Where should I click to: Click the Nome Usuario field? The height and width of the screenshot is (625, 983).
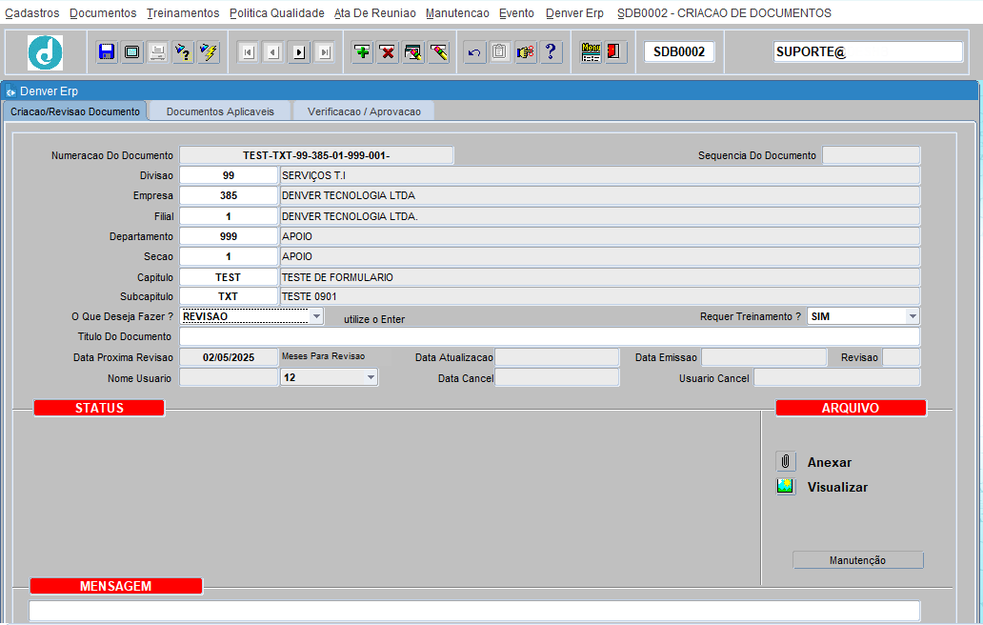click(229, 377)
